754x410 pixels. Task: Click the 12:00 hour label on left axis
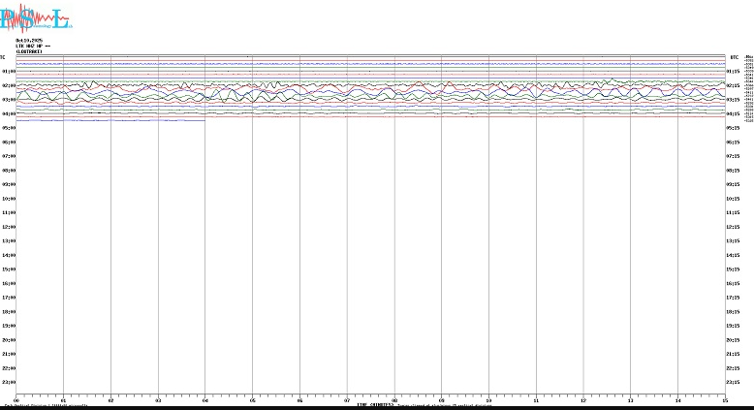click(8, 227)
